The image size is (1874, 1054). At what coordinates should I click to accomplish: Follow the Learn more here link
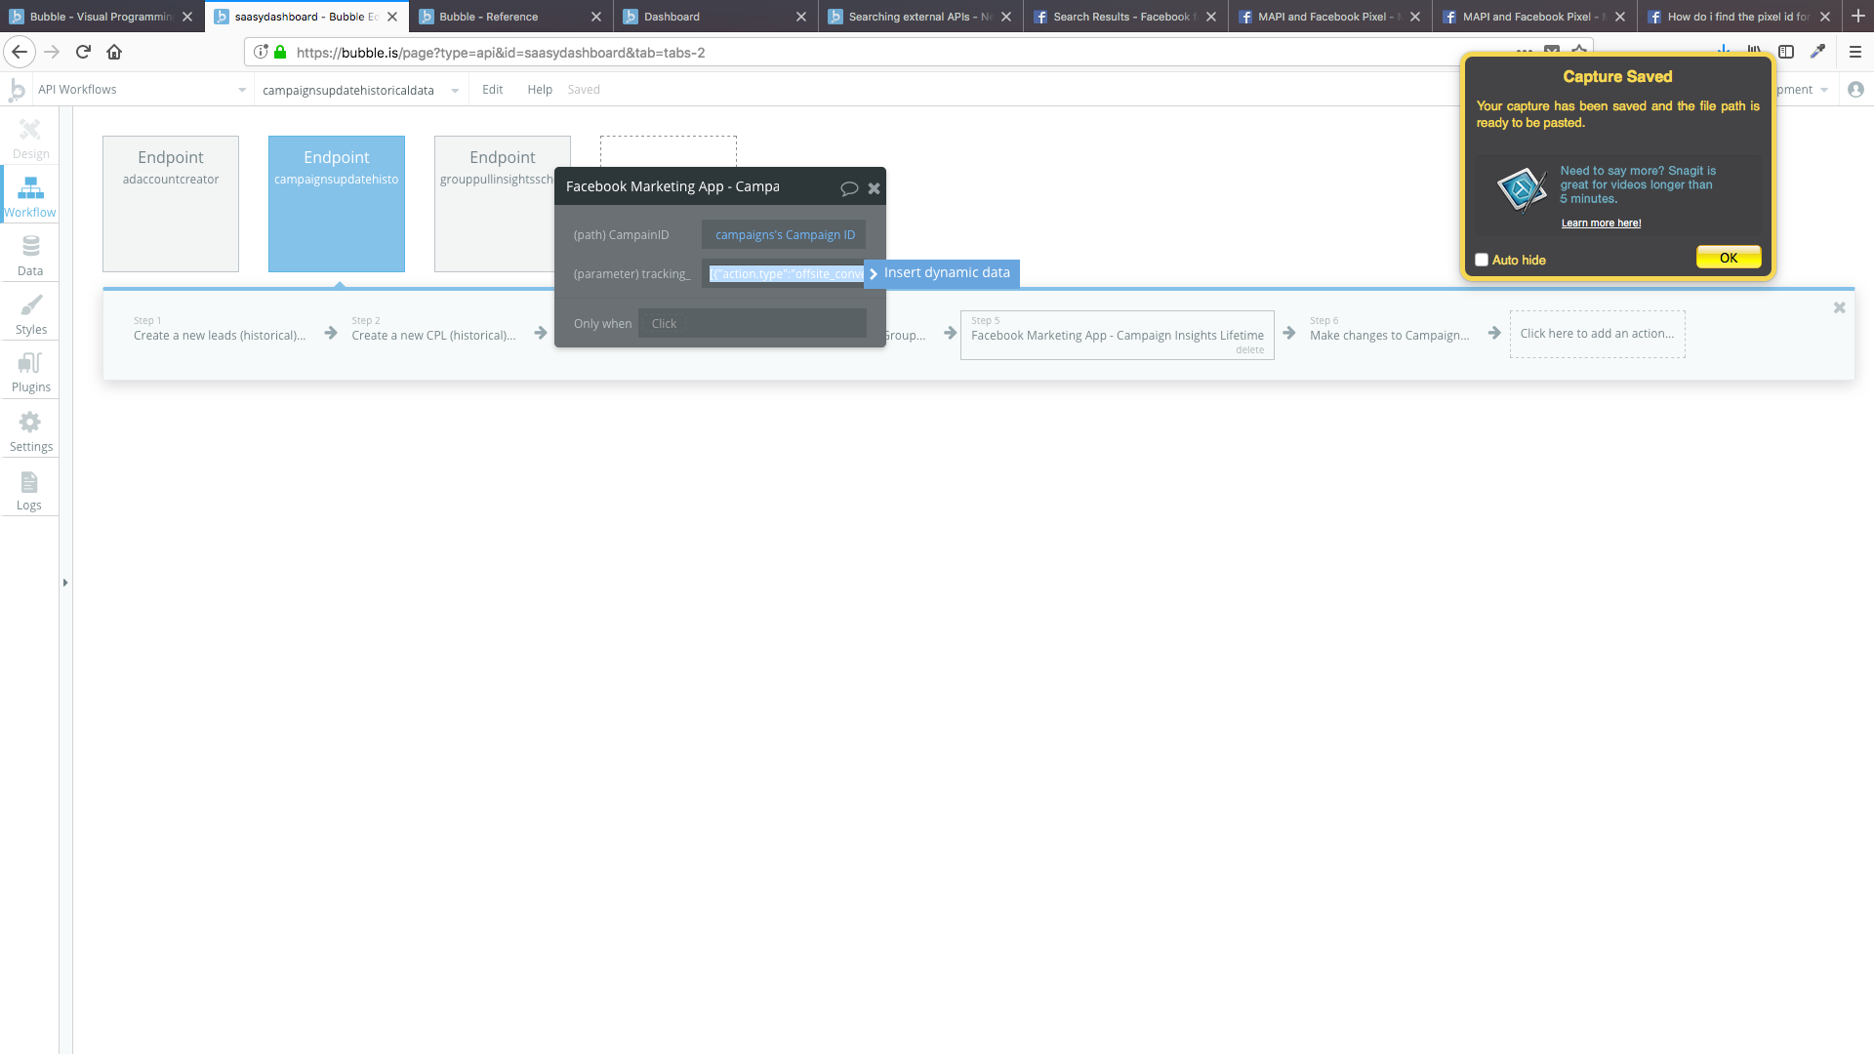[1601, 223]
